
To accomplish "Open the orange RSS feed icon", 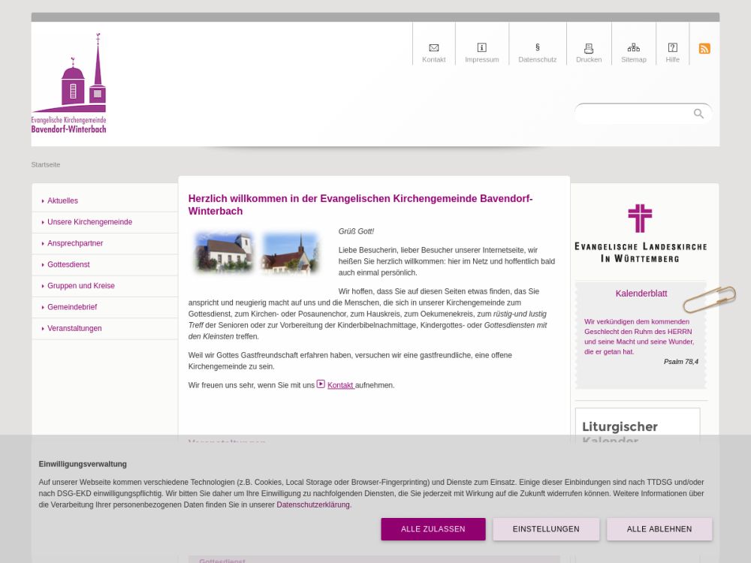I will 704,49.
